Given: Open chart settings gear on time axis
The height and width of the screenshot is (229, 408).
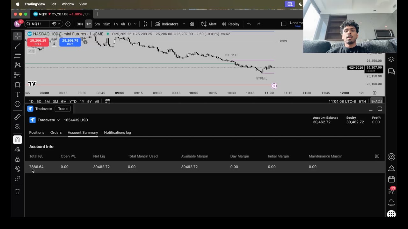Looking at the screenshot, I should pos(375,93).
